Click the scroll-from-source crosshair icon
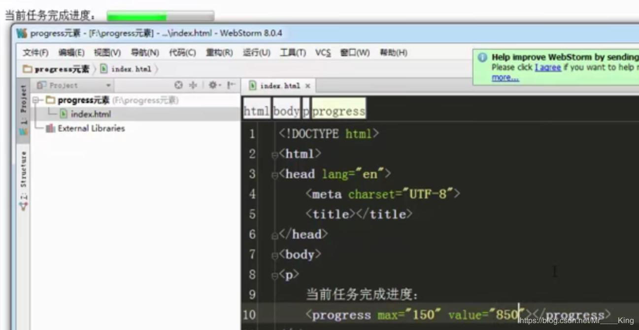This screenshot has height=330, width=639. (192, 84)
